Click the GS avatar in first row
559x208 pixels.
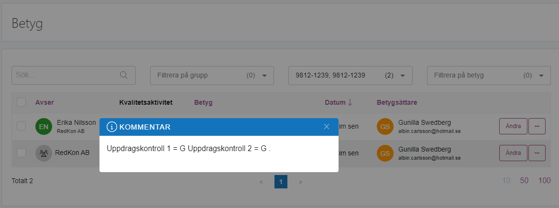coord(385,126)
